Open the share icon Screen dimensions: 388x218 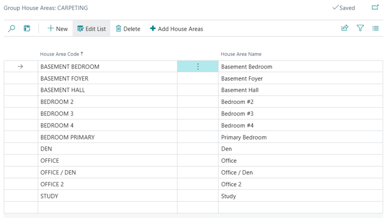point(345,28)
